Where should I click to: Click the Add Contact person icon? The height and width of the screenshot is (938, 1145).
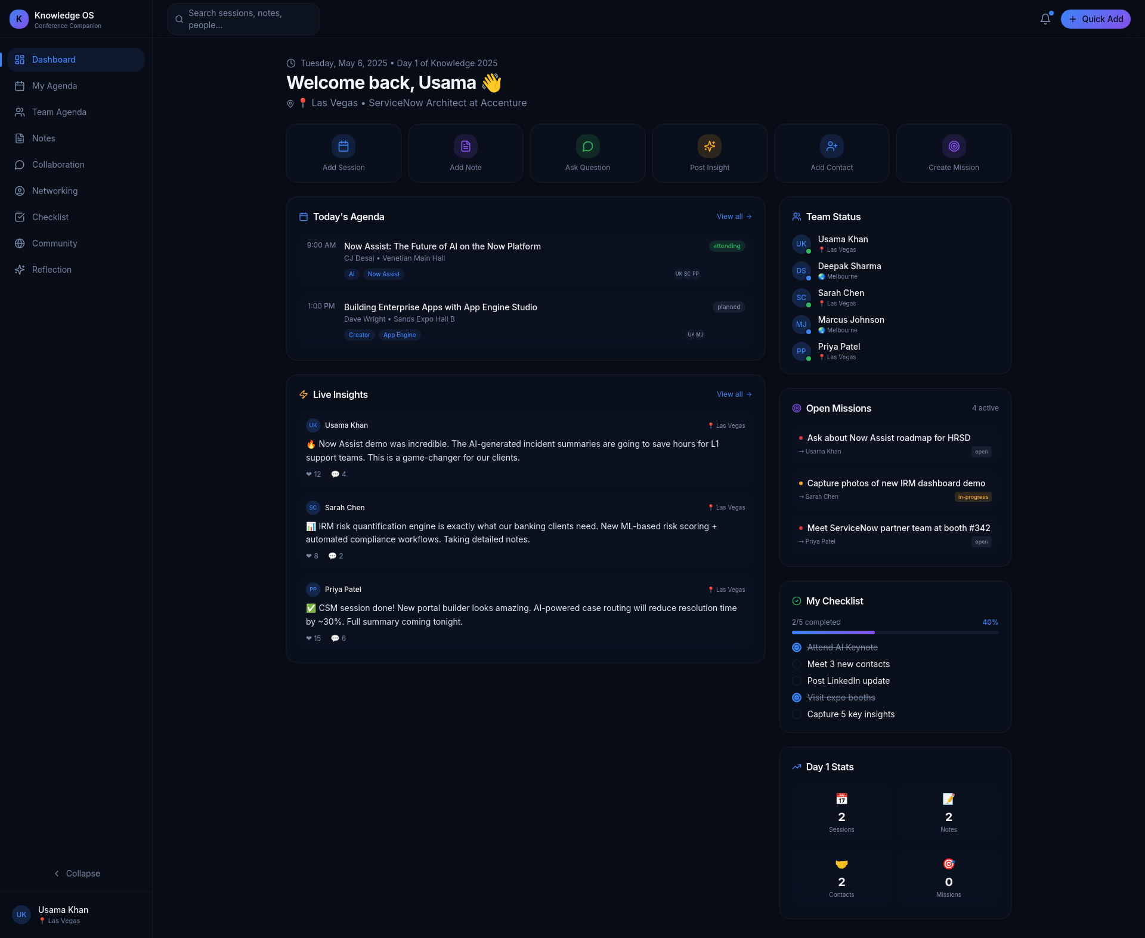point(832,146)
